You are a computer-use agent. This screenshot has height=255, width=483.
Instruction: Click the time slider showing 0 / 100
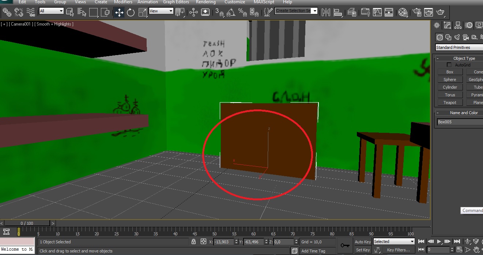coord(27,223)
